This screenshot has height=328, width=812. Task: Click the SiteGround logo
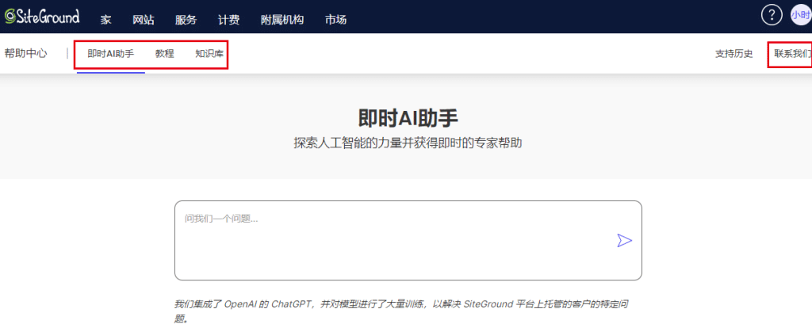(42, 16)
